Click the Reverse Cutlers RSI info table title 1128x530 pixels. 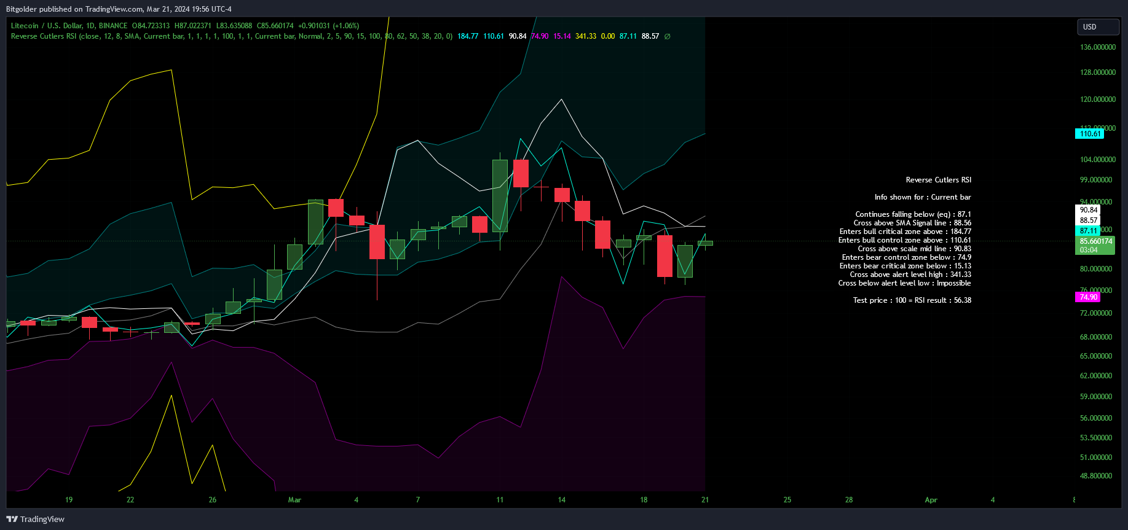pos(939,180)
